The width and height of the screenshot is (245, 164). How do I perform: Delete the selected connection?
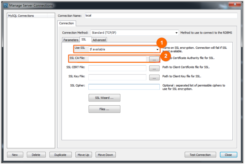coord(36,155)
